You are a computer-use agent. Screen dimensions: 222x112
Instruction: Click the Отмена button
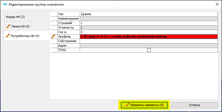[195, 105]
